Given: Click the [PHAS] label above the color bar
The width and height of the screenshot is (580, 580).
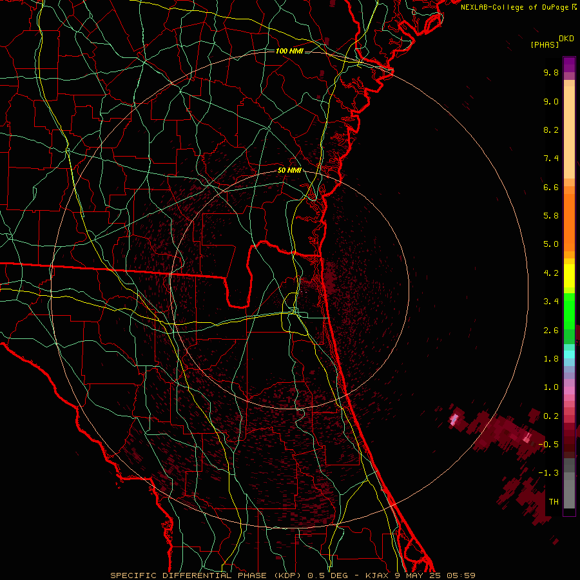Looking at the screenshot, I should [x=545, y=44].
